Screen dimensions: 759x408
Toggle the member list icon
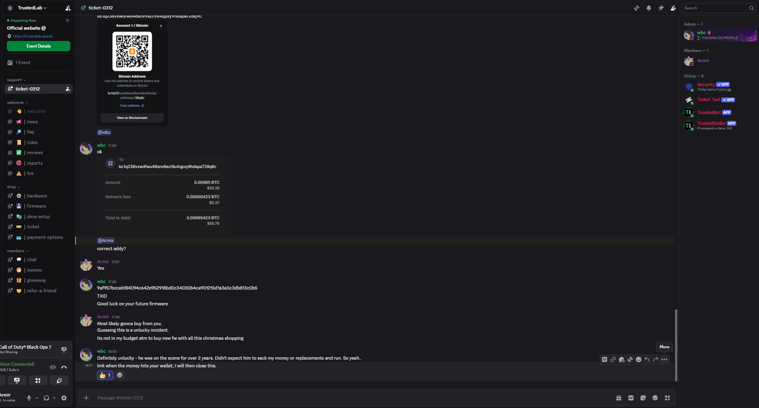click(673, 8)
